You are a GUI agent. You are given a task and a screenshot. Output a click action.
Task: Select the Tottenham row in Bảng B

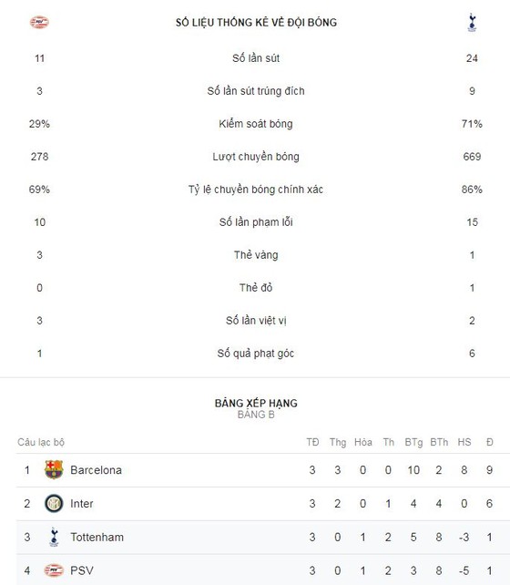tap(255, 537)
